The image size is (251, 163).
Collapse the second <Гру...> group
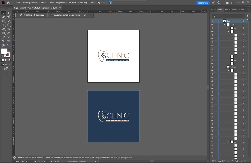225,67
